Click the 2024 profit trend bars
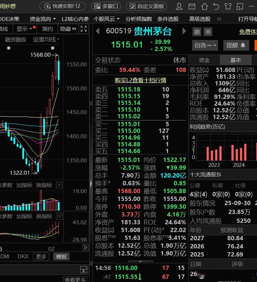The image size is (257, 282). click(239, 152)
